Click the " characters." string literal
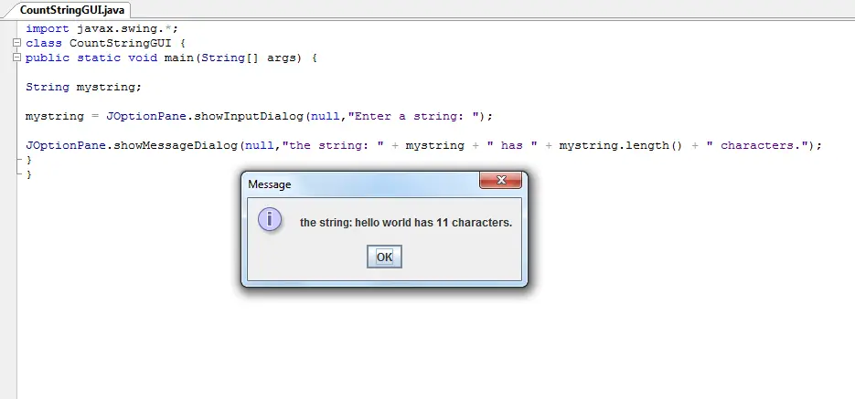Image resolution: width=855 pixels, height=399 pixels. click(757, 146)
